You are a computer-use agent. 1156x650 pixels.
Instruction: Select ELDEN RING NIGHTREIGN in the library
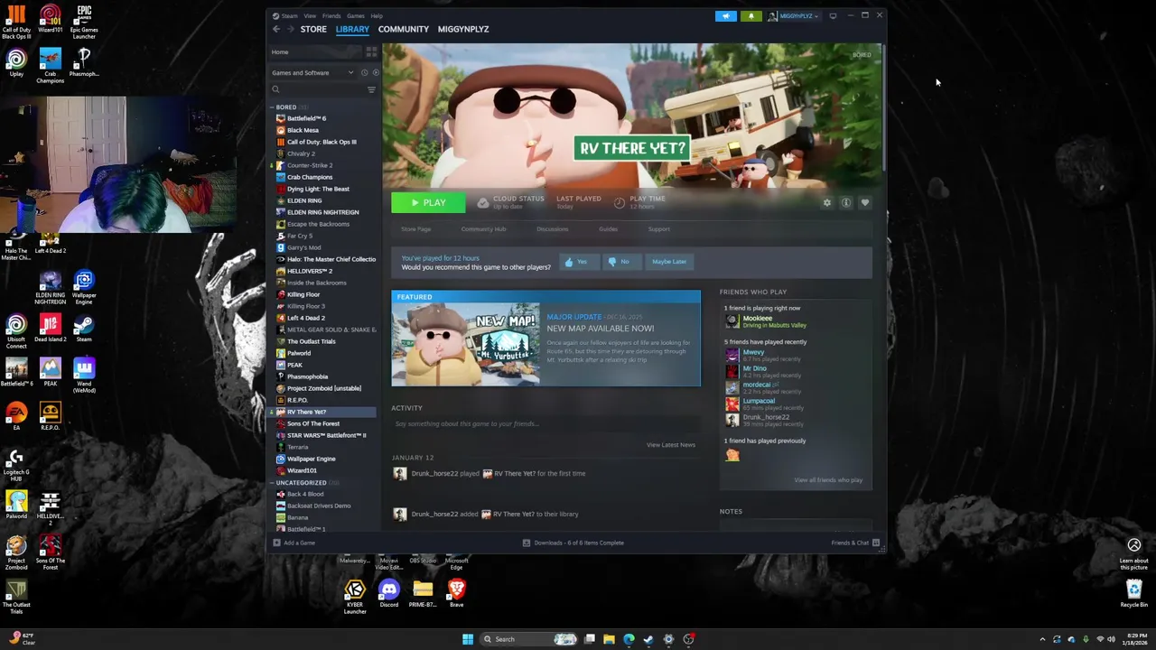tap(323, 212)
